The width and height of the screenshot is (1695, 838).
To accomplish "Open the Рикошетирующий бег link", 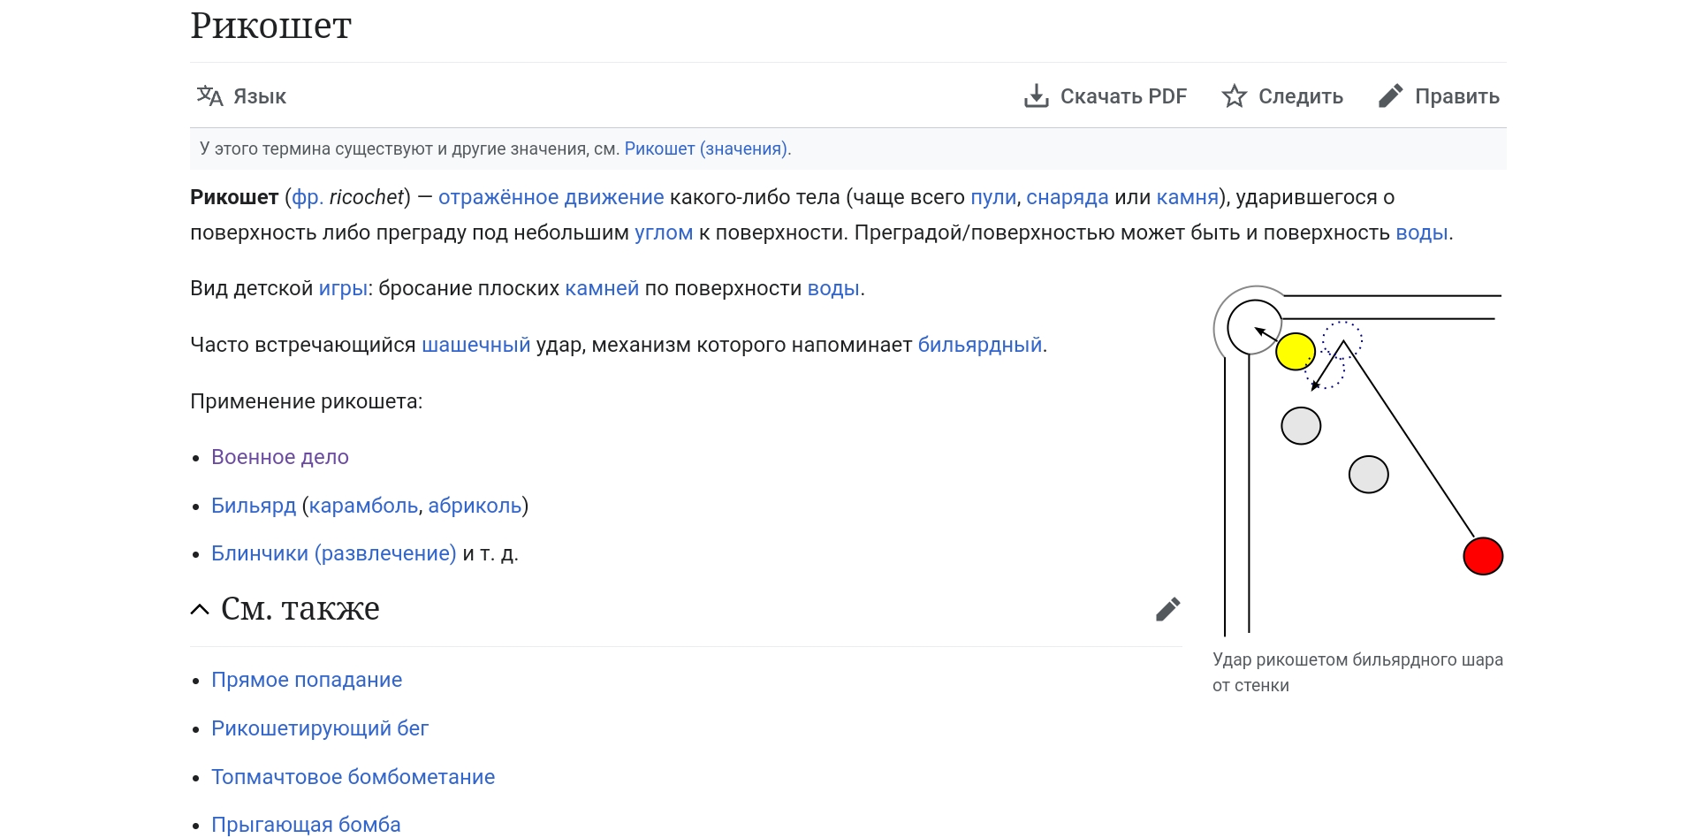I will click(x=320, y=728).
